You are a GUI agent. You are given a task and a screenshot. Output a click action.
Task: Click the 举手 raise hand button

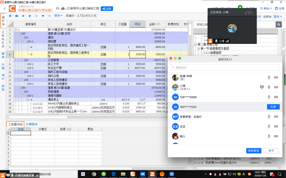271,151
